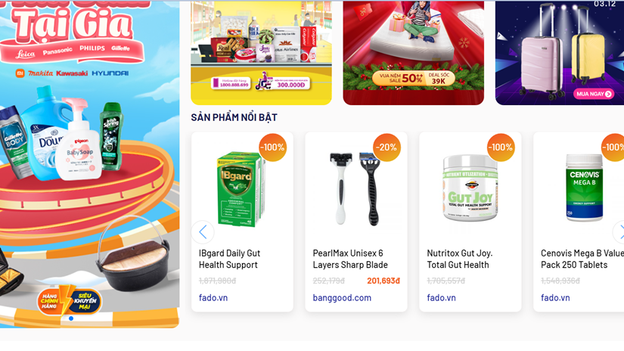Open the PearlMax Unisex 6 Layers Sharp Blade title
The image size is (624, 351).
[350, 259]
